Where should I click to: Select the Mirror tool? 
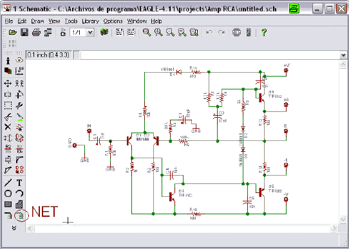pyautogui.click(x=8, y=95)
